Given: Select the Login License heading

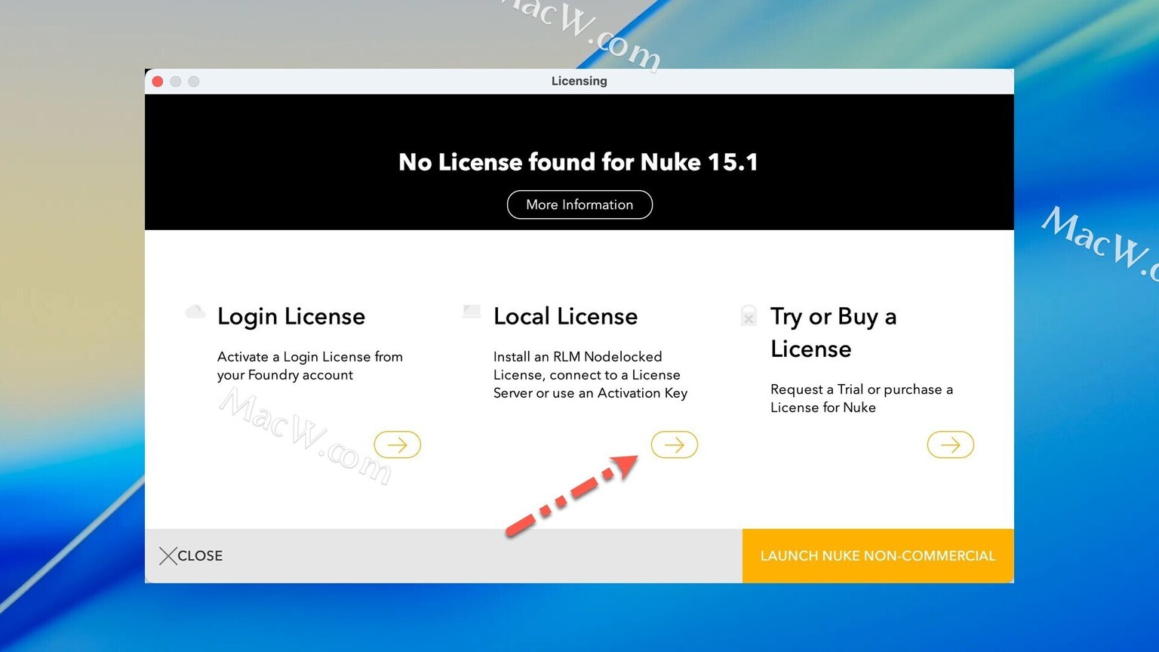Looking at the screenshot, I should pyautogui.click(x=291, y=316).
